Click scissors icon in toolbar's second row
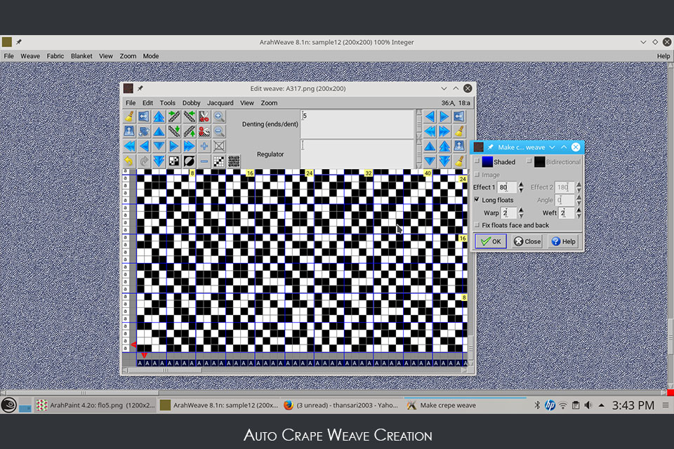Screen dimensions: 674x449 (x=204, y=131)
